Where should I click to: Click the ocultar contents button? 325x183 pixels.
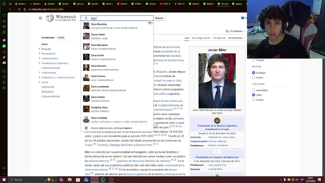[61, 38]
